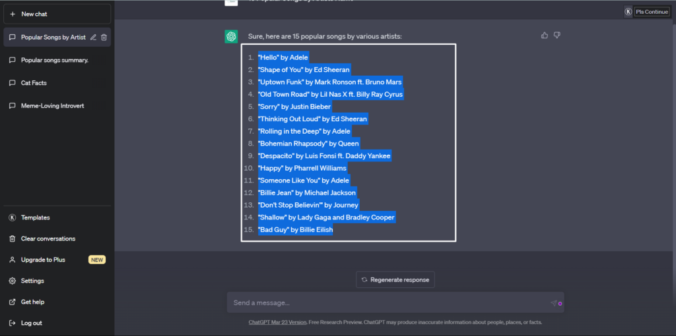This screenshot has width=676, height=336.
Task: Thumbs down the response
Action: (x=557, y=36)
